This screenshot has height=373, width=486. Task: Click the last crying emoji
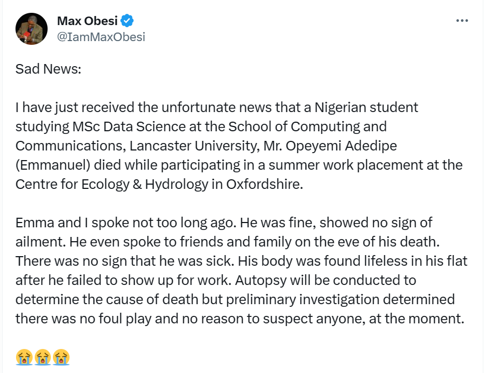click(61, 357)
